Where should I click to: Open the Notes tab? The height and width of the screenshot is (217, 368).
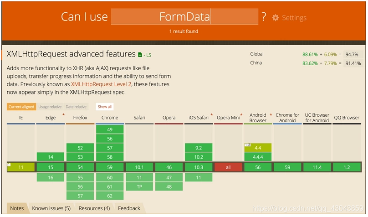pos(17,208)
